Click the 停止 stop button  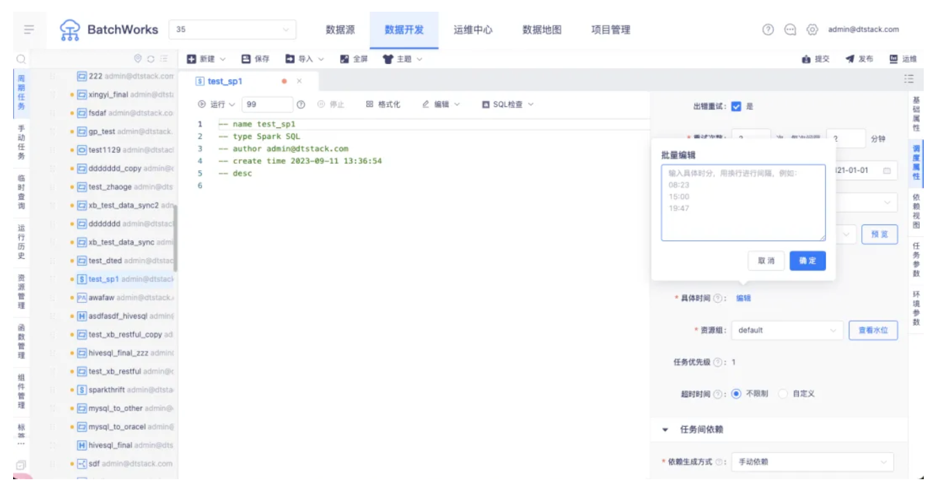click(x=331, y=105)
